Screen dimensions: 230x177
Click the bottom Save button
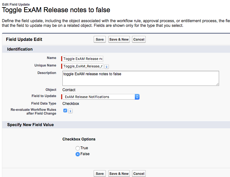point(100,174)
